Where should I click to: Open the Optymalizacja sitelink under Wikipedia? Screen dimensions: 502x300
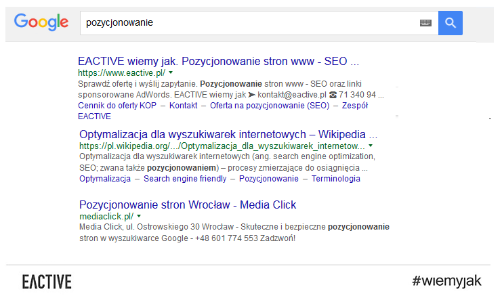tap(105, 178)
